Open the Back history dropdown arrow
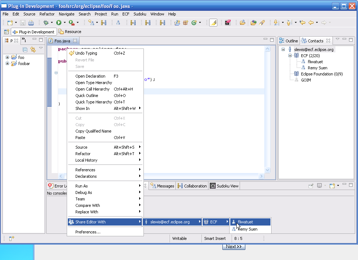 317,23
